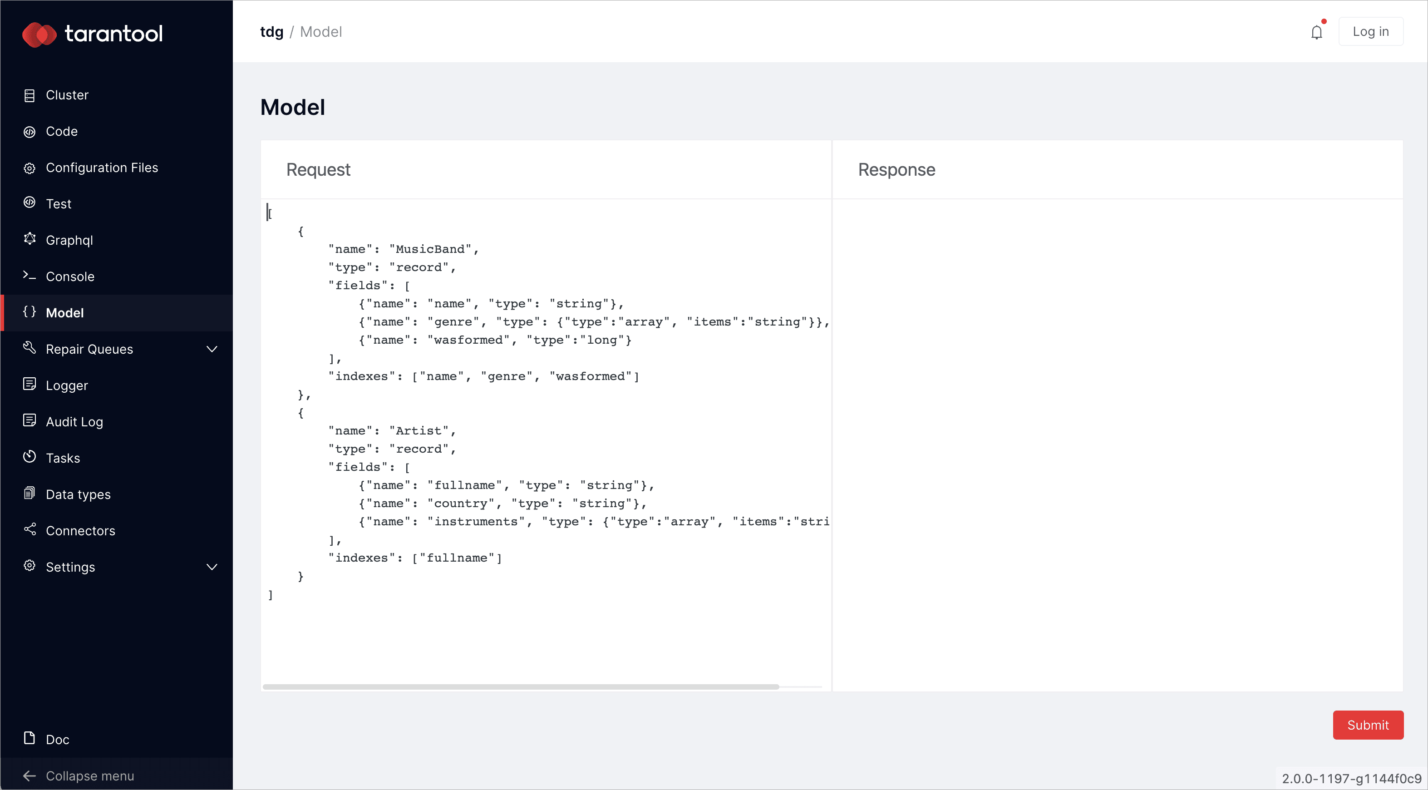This screenshot has height=790, width=1428.
Task: Click the Settings gear icon
Action: [x=30, y=565]
